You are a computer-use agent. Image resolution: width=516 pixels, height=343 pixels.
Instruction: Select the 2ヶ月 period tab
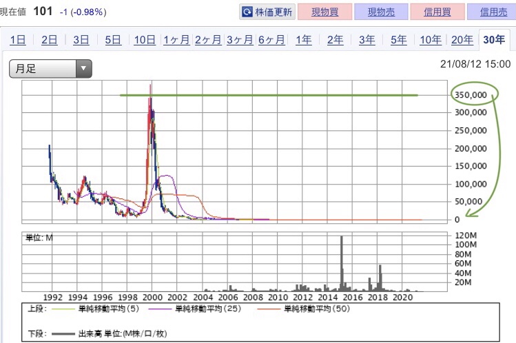(x=208, y=40)
